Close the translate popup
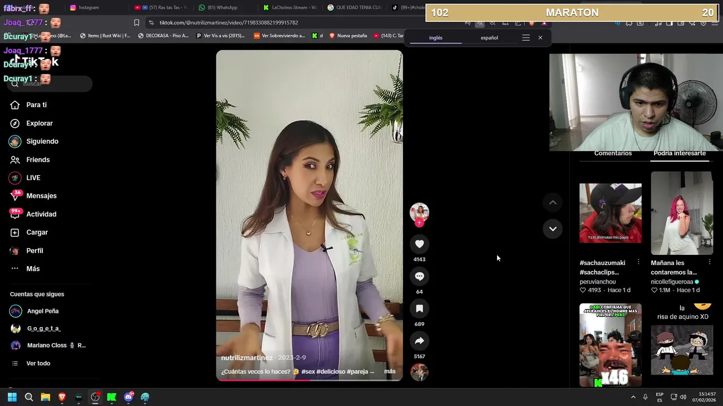723x406 pixels. [540, 38]
